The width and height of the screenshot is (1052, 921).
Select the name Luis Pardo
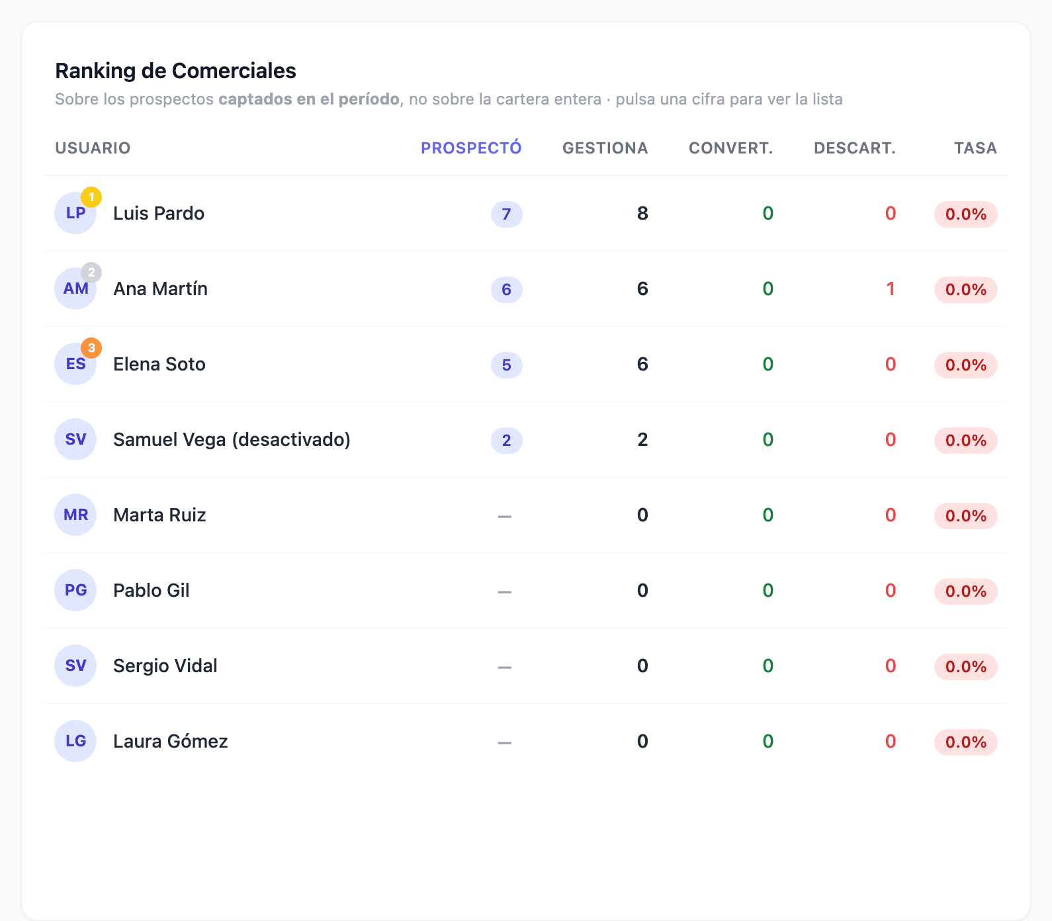pos(159,214)
